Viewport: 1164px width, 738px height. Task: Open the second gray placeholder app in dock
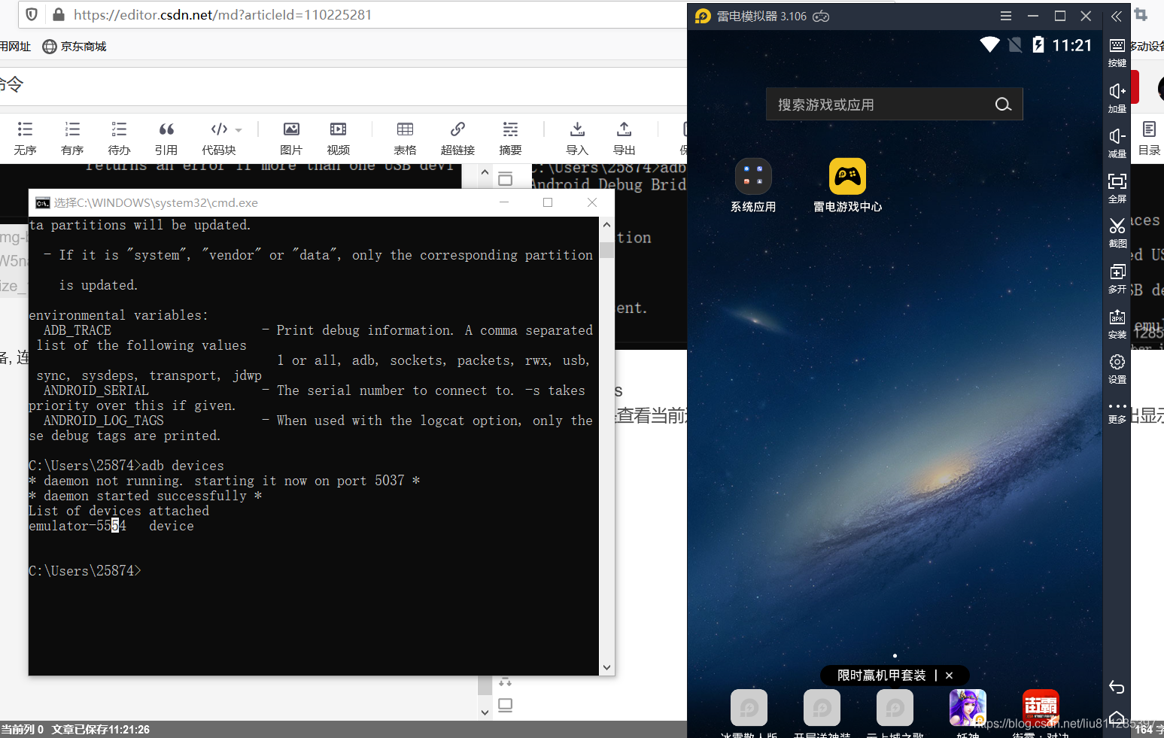point(822,708)
